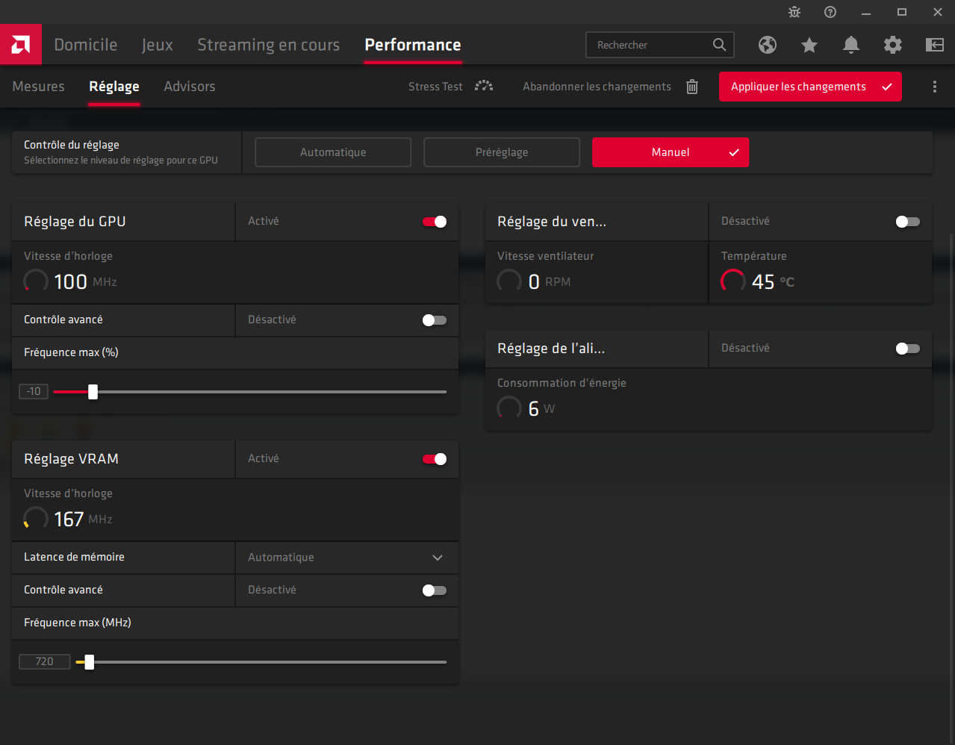Open settings gear icon

click(892, 45)
